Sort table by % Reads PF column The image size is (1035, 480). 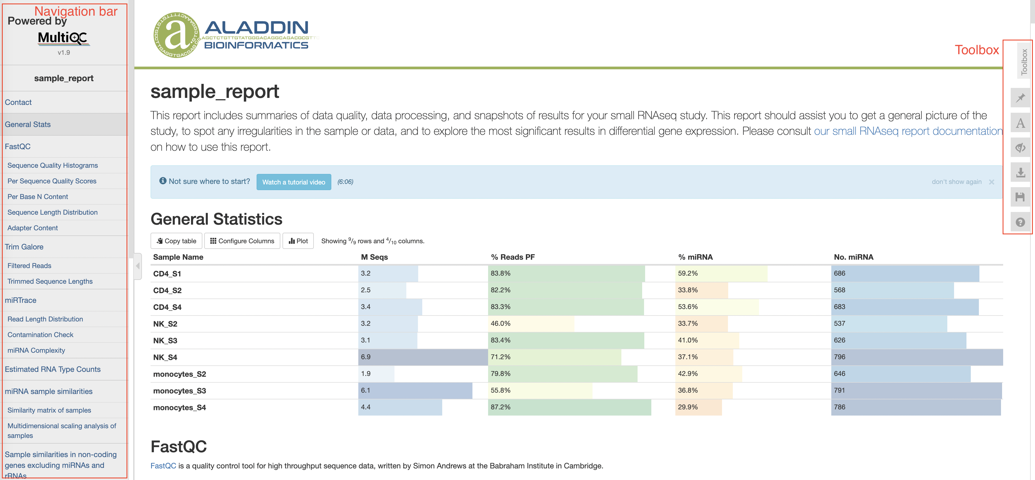pyautogui.click(x=513, y=257)
